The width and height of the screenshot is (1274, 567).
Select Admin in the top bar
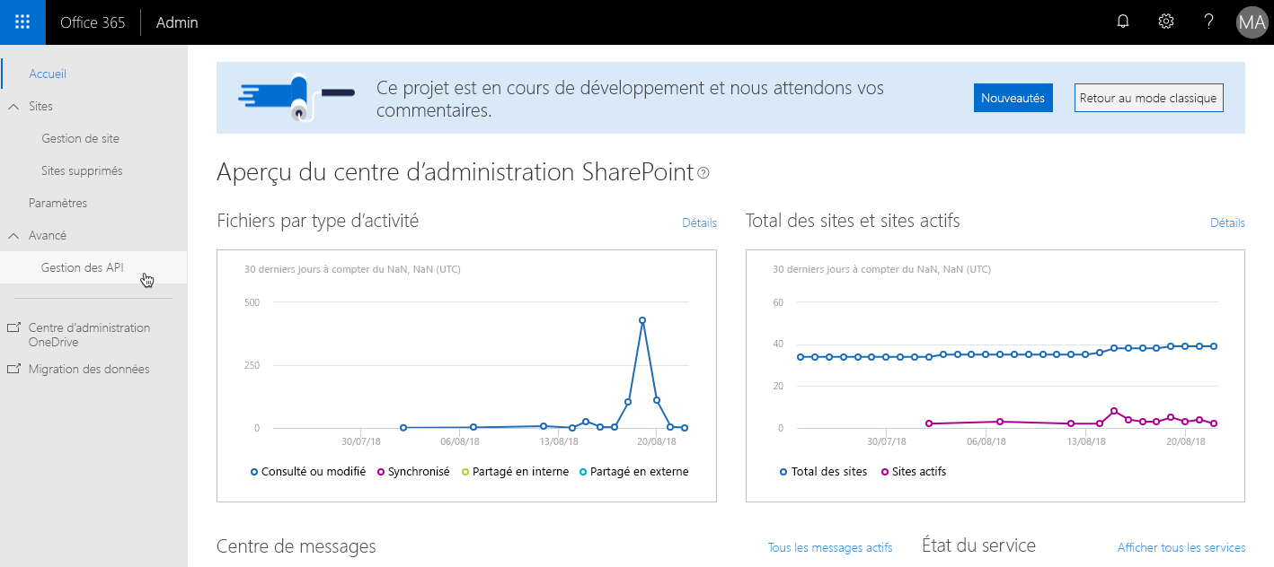click(x=176, y=22)
